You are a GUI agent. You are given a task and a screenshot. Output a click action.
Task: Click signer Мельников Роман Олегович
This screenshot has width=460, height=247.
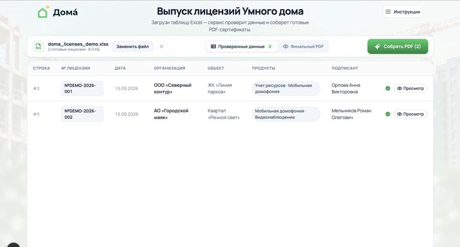point(351,114)
